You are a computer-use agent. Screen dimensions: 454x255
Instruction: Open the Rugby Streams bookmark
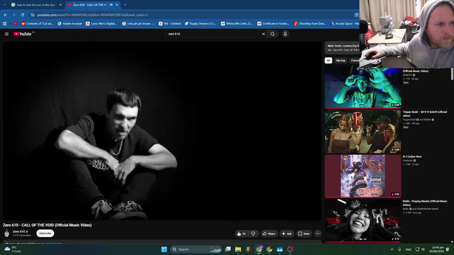[x=200, y=24]
